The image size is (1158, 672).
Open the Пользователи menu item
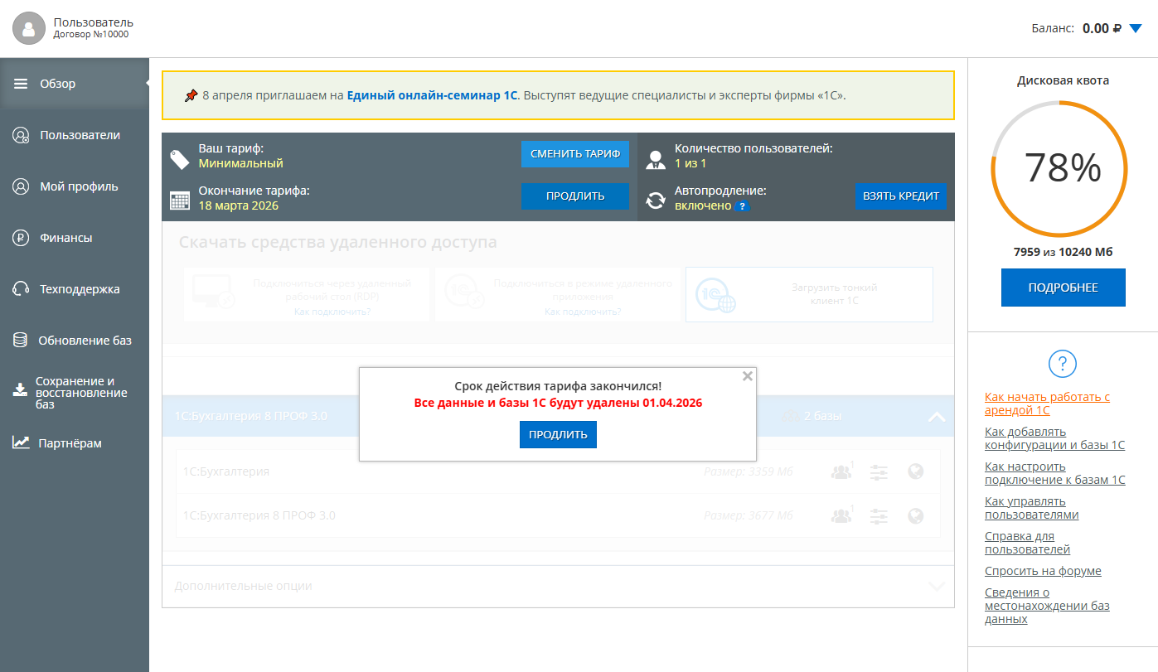pos(79,135)
